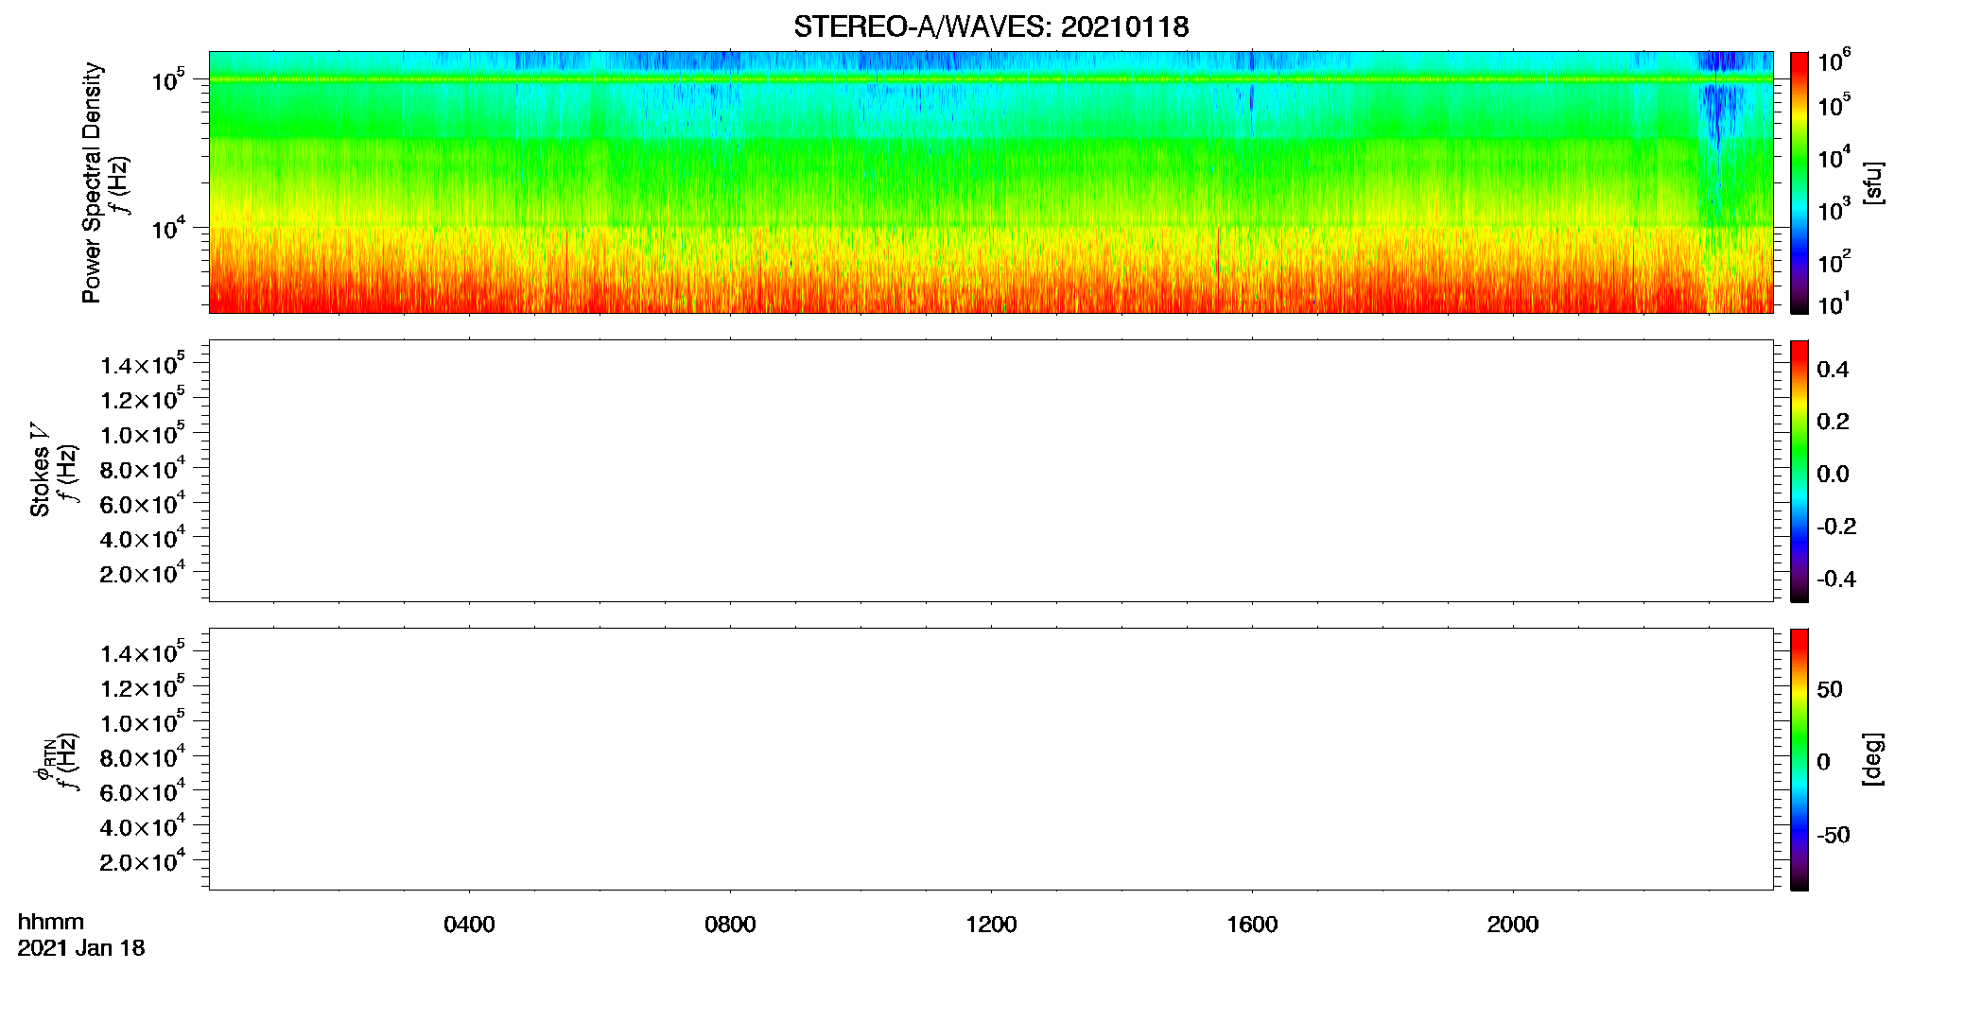
Task: Click the phi RTN degrees color bar
Action: [x=1799, y=759]
